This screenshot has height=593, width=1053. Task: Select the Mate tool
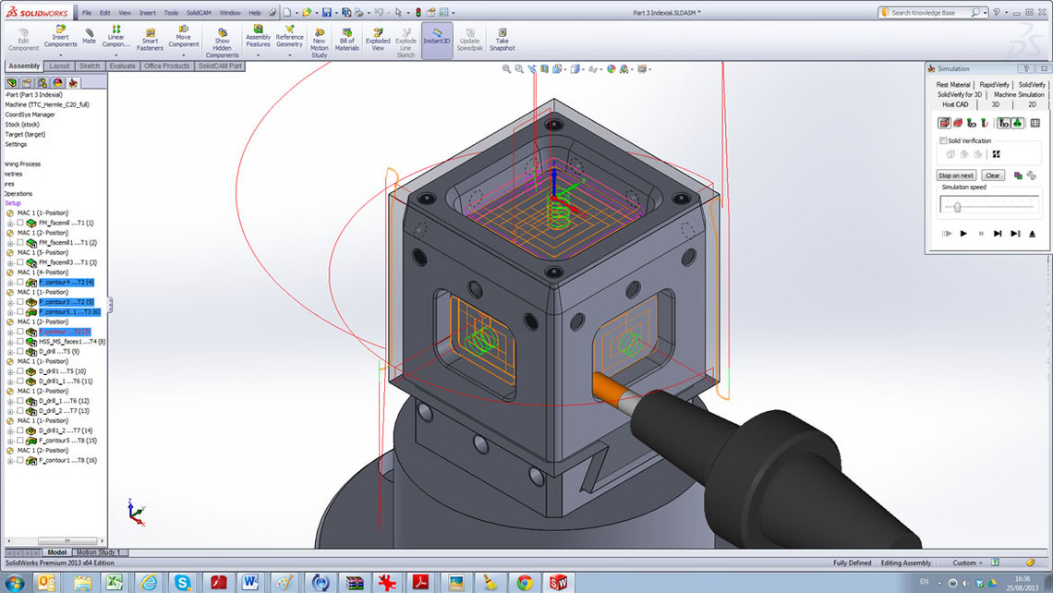[x=90, y=36]
